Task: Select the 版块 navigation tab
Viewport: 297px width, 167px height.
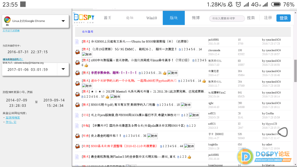Action: click(x=173, y=18)
